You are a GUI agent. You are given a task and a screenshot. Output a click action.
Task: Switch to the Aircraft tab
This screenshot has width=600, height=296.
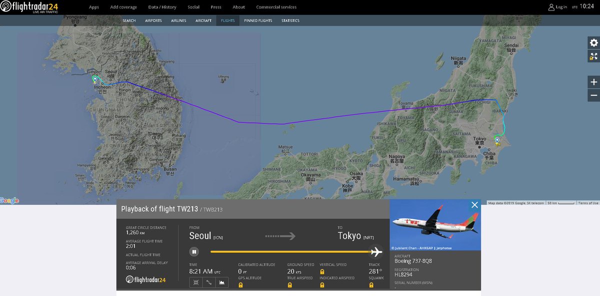[203, 20]
